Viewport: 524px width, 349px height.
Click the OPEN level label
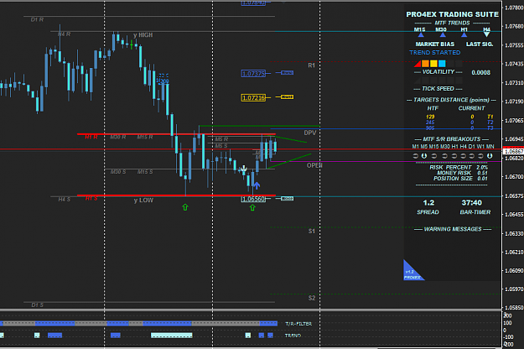pos(314,165)
